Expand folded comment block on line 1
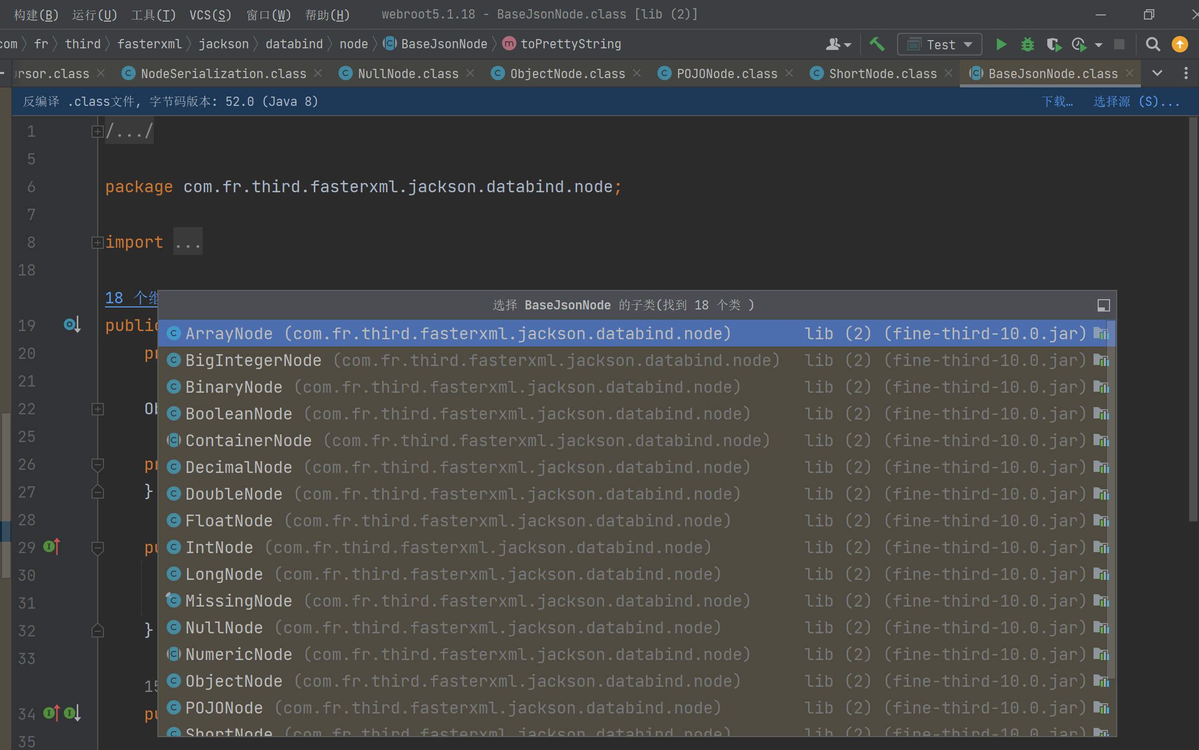 pyautogui.click(x=97, y=132)
